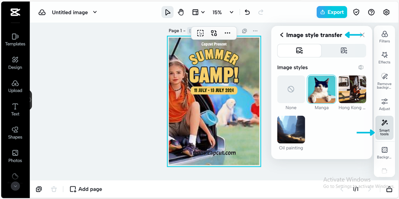Duplicate the page using page header icon

click(x=244, y=31)
